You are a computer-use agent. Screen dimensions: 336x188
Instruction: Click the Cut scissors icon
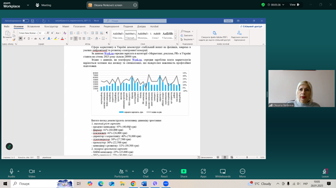14,31
